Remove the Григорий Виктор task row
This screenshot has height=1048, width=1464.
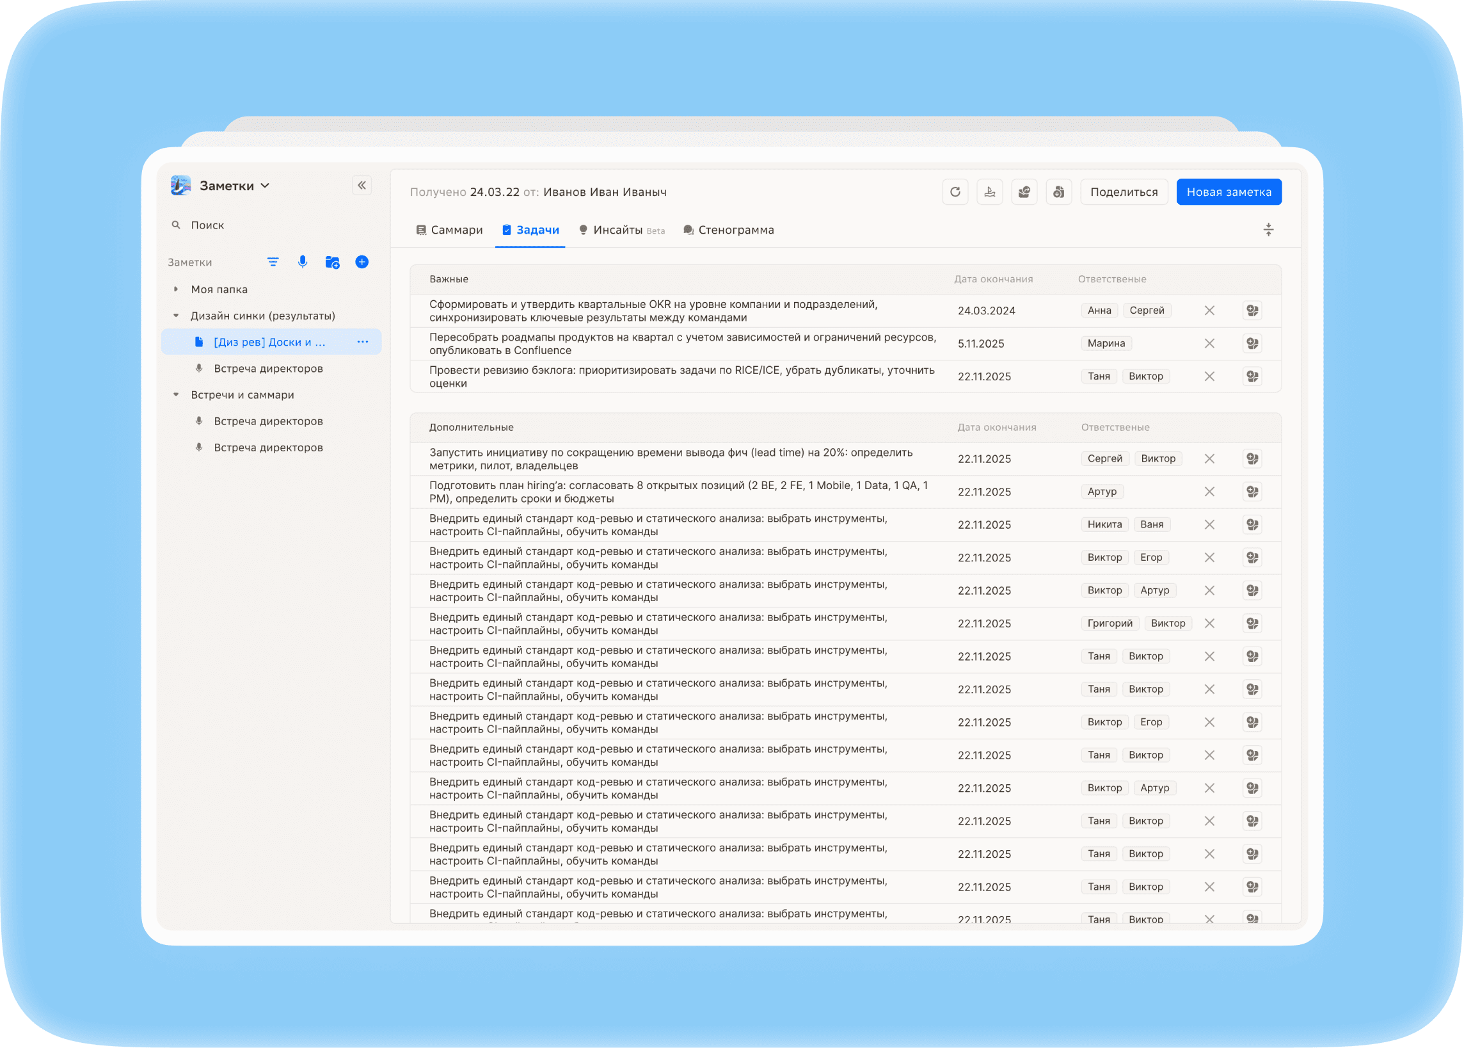[x=1209, y=624]
